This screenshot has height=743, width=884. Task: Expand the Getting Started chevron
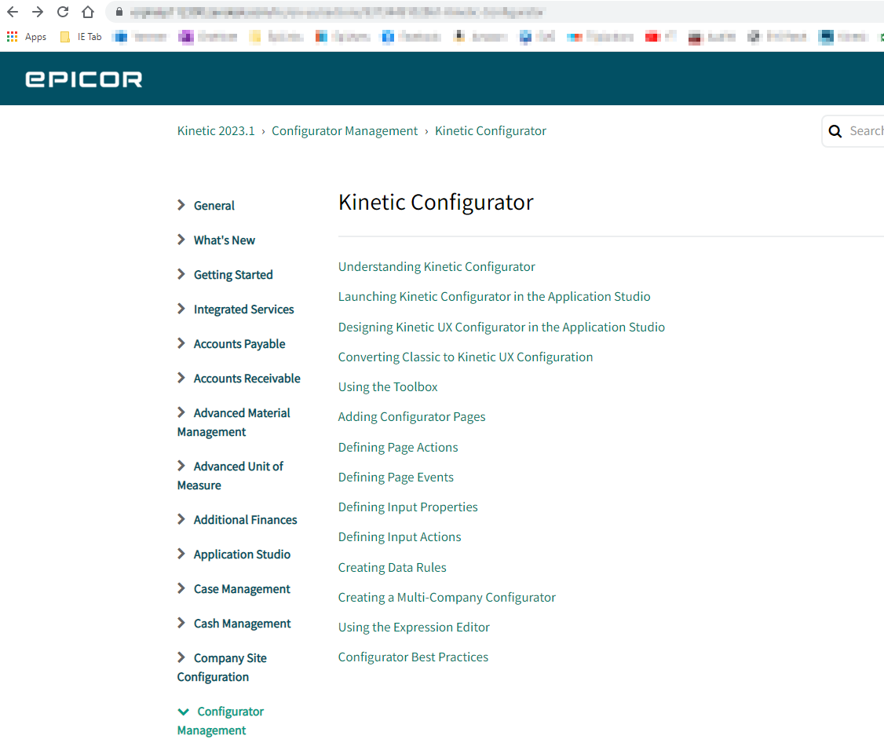(x=181, y=274)
